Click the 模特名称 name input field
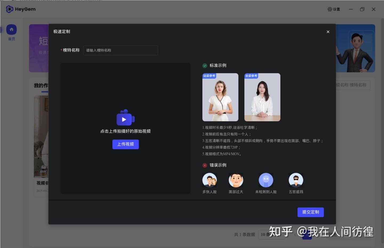 121,50
